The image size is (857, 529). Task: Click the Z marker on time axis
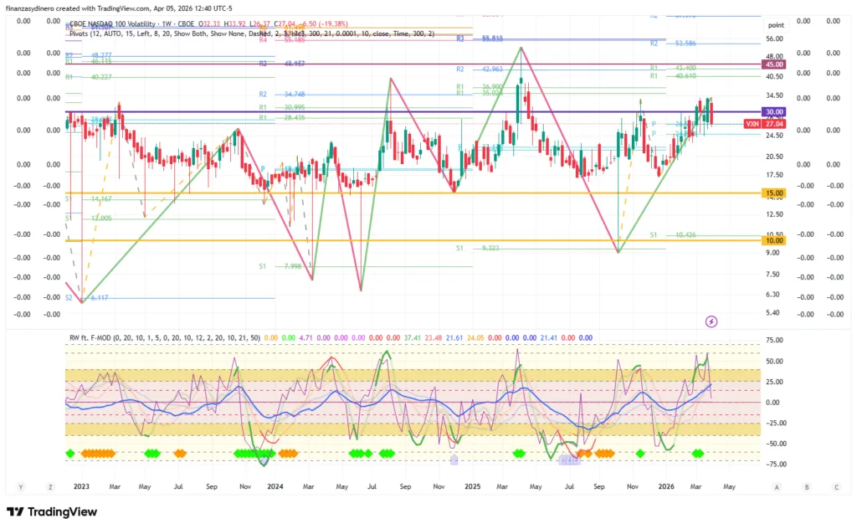click(49, 486)
